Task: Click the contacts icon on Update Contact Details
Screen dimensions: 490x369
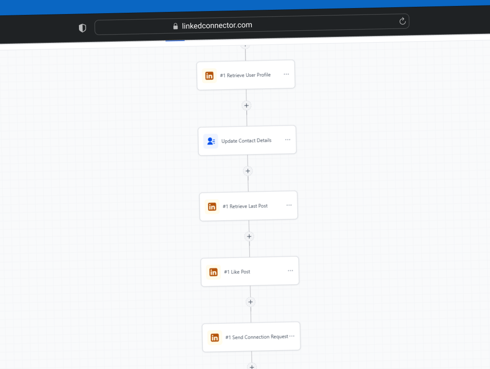Action: (x=211, y=141)
